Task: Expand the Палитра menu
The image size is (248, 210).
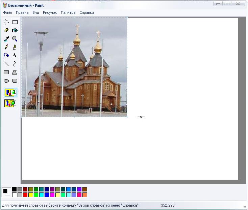Action: 68,12
